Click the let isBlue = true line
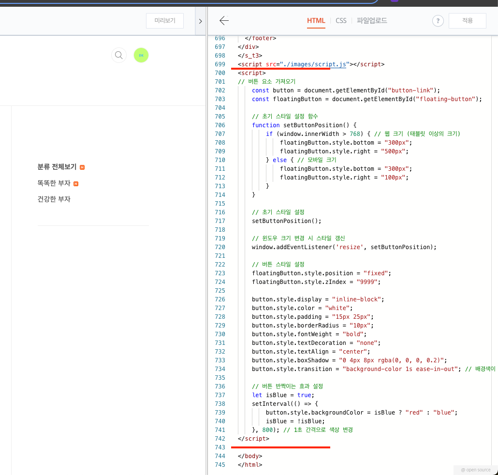The image size is (498, 475). 283,395
